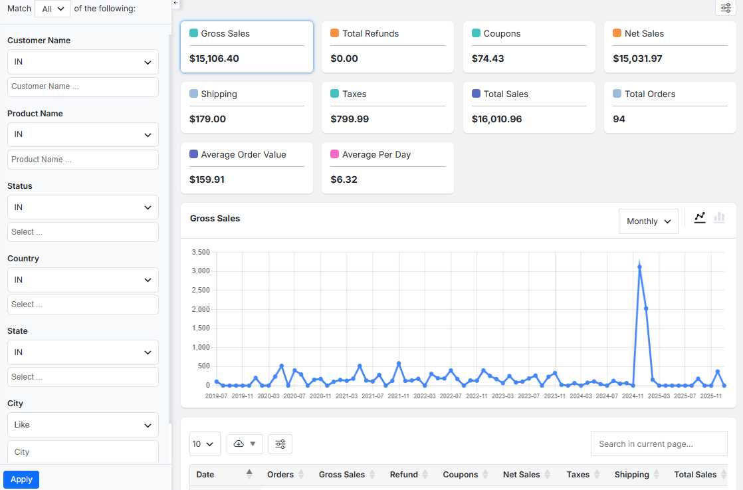Sort by the Orders column arrows
The image size is (743, 490).
point(300,474)
